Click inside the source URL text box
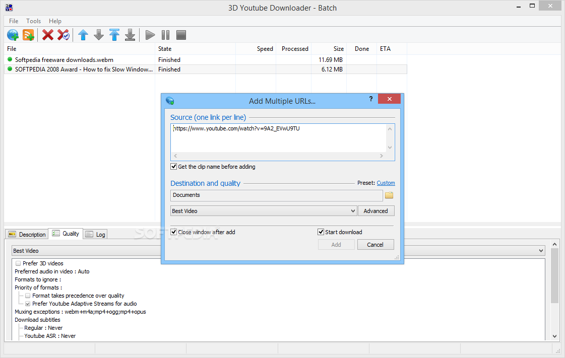The image size is (565, 358). click(x=278, y=138)
